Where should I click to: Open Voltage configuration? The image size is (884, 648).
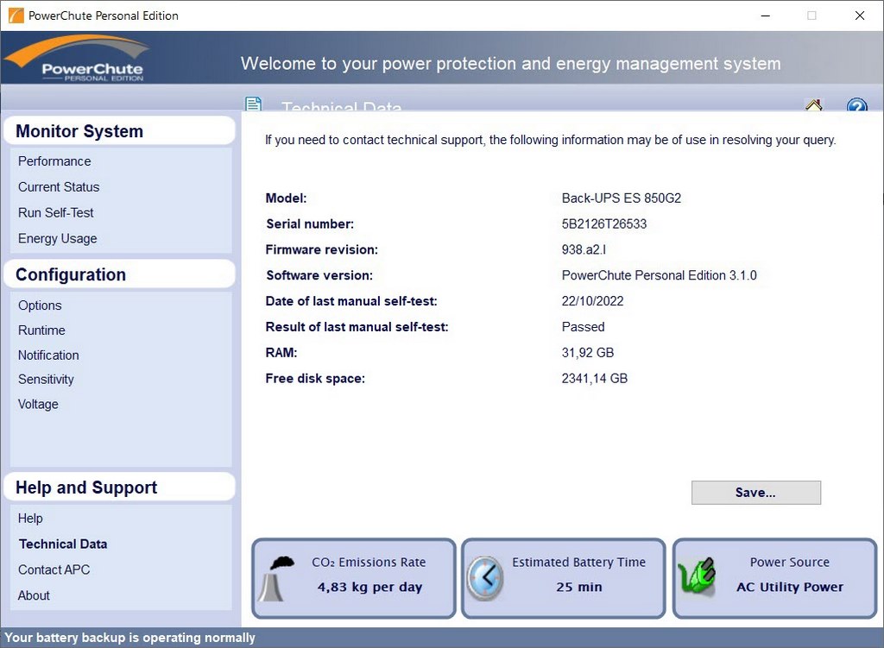point(38,405)
